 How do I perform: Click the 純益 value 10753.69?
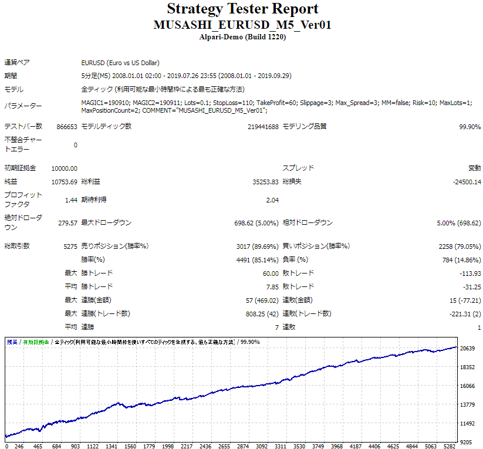[x=65, y=182]
